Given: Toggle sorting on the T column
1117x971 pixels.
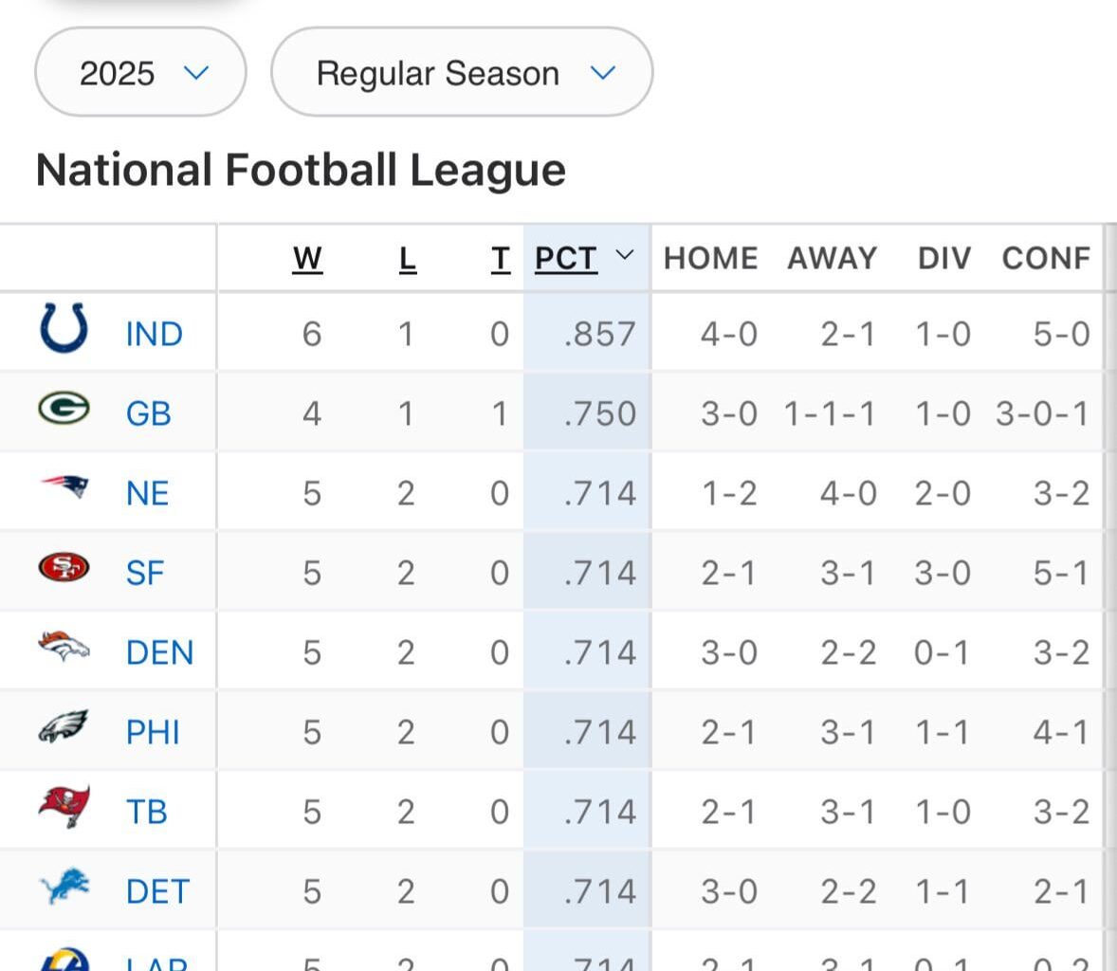Looking at the screenshot, I should point(500,257).
